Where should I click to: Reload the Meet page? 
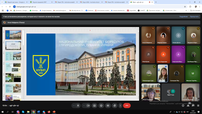click(x=10, y=7)
